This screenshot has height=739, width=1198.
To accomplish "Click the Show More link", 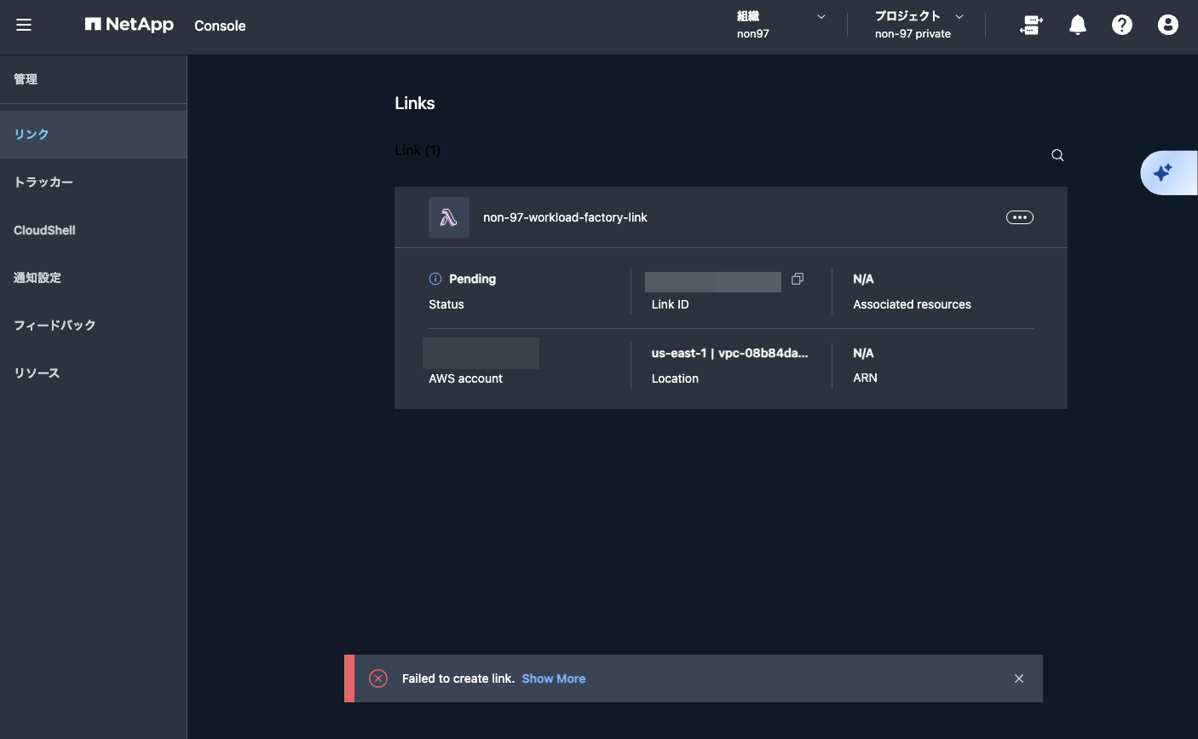I will click(x=554, y=678).
